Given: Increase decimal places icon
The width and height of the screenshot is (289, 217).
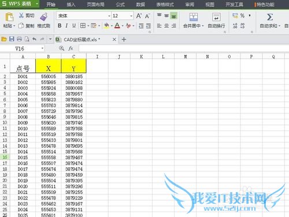Looking at the screenshot, I should [x=235, y=25].
